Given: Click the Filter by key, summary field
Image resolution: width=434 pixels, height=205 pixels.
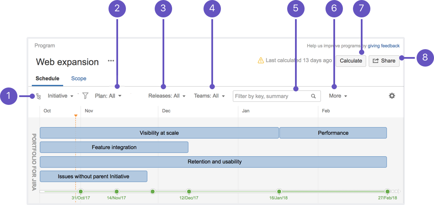Looking at the screenshot, I should point(277,96).
